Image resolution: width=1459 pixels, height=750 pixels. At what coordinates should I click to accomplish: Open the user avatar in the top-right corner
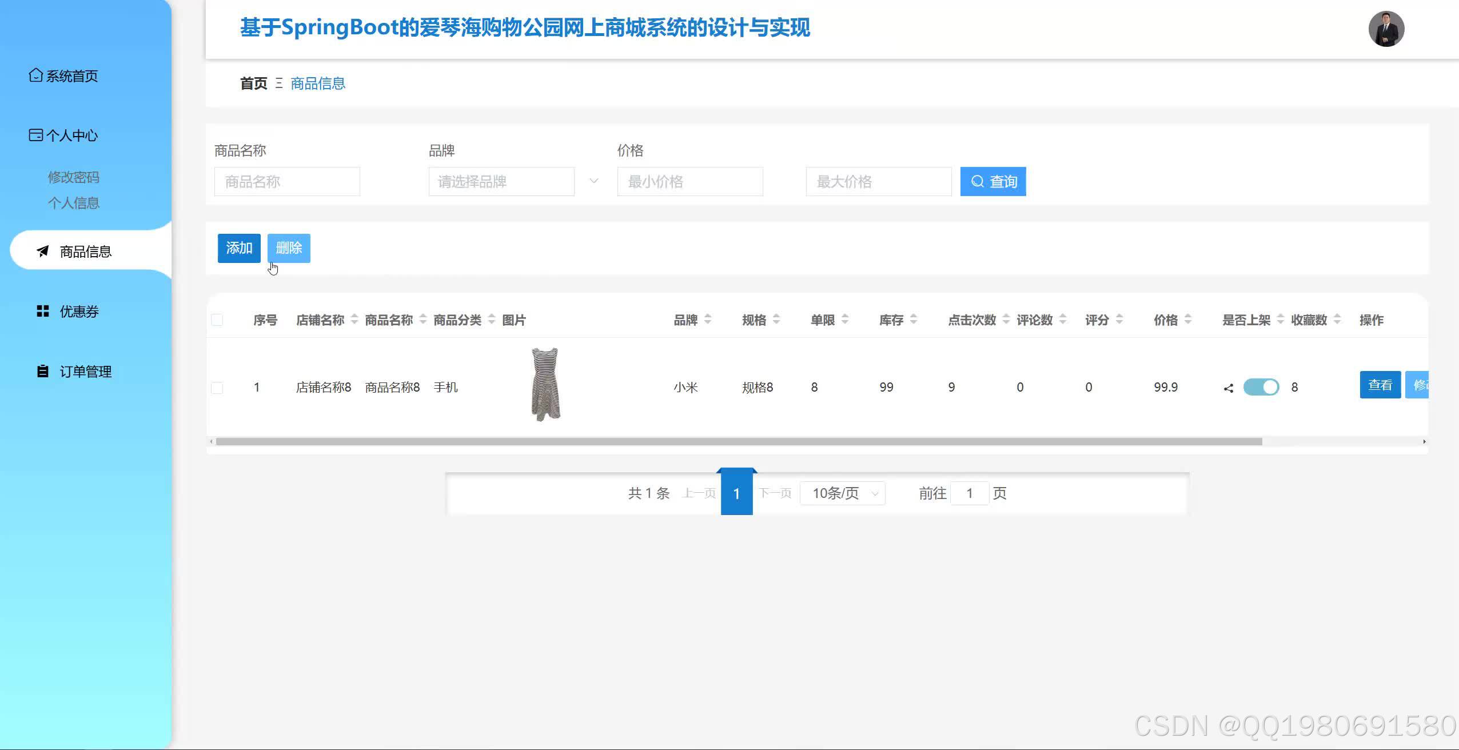click(x=1385, y=29)
